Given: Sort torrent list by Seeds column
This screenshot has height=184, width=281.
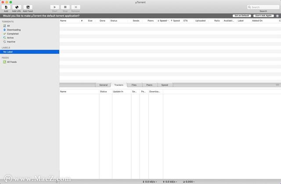Looking at the screenshot, I should pyautogui.click(x=136, y=21).
